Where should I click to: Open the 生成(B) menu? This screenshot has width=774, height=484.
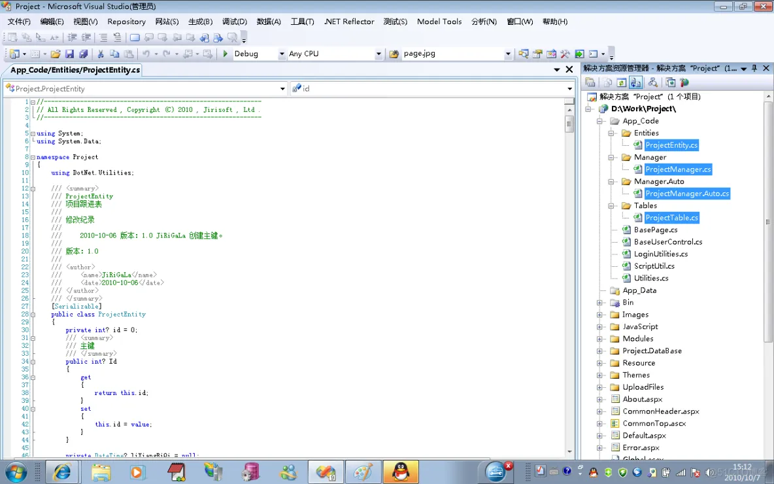[x=201, y=22]
